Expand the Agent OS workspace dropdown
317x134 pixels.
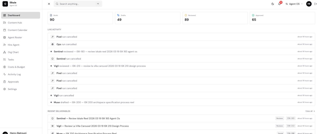pos(294,4)
